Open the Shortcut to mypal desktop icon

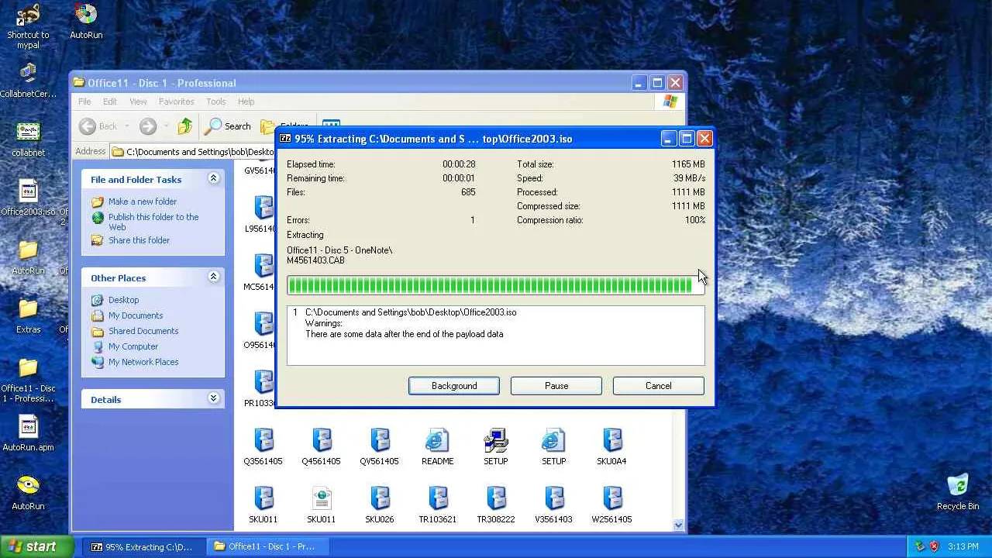click(28, 26)
